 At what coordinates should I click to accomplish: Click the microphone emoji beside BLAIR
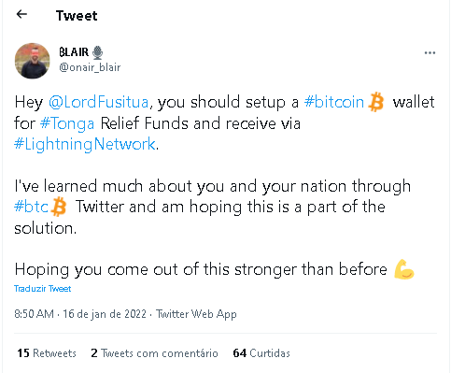(x=98, y=52)
